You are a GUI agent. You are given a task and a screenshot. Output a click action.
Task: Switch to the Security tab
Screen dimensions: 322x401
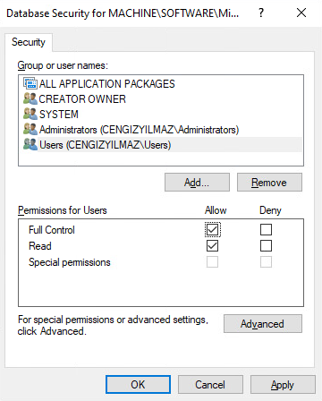point(29,42)
